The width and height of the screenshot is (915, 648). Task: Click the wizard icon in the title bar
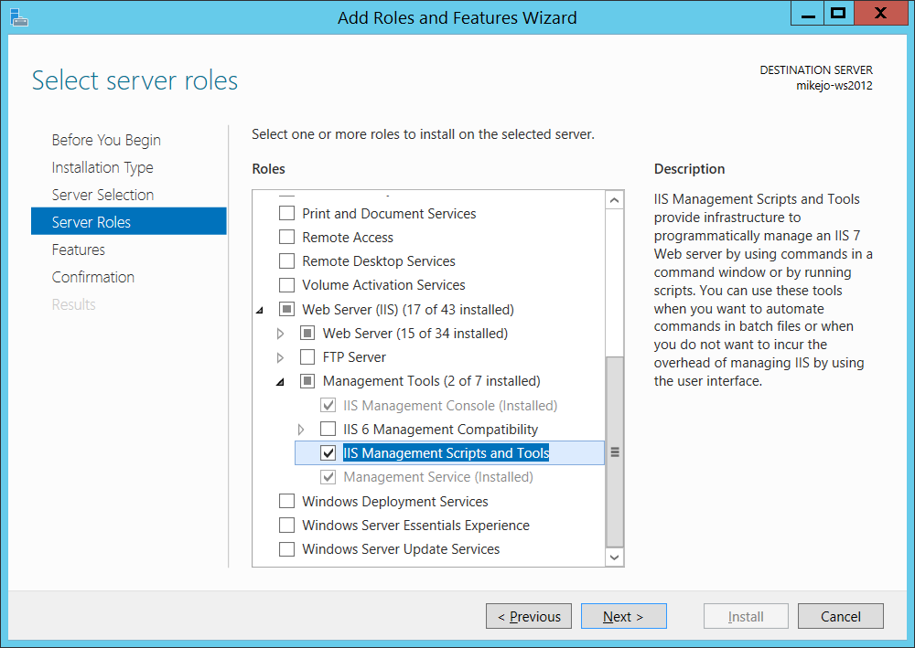coord(19,17)
